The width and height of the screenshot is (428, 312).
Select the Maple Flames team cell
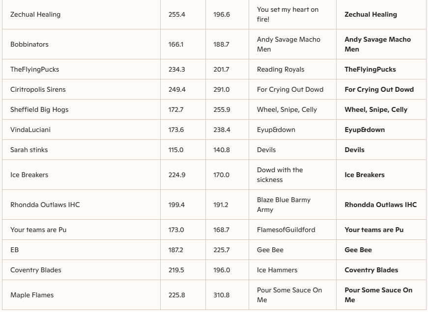pyautogui.click(x=32, y=295)
